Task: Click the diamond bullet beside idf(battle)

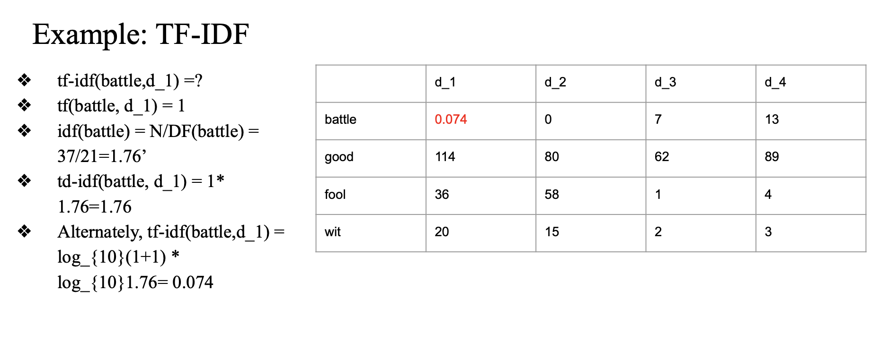Action: tap(24, 130)
